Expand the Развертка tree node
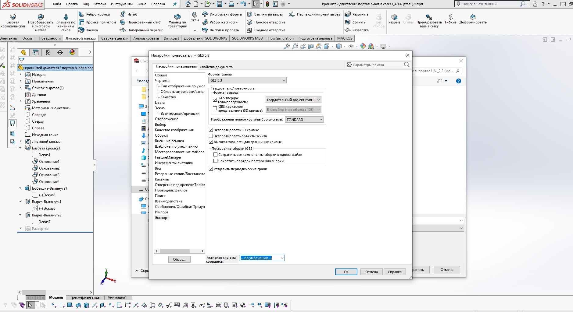 pos(20,229)
